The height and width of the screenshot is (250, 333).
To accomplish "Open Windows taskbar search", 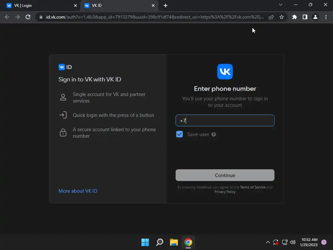I will (x=159, y=242).
